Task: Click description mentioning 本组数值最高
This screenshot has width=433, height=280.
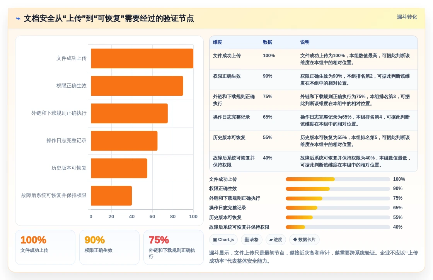Action: (355, 59)
